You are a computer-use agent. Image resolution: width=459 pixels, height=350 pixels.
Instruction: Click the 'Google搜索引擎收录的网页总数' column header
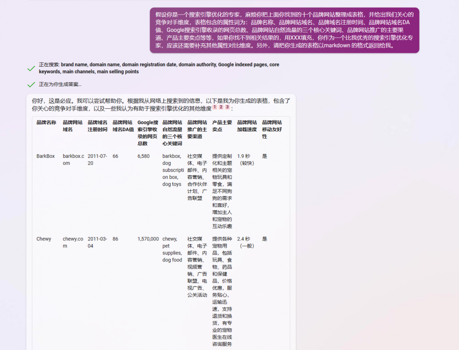tap(148, 133)
